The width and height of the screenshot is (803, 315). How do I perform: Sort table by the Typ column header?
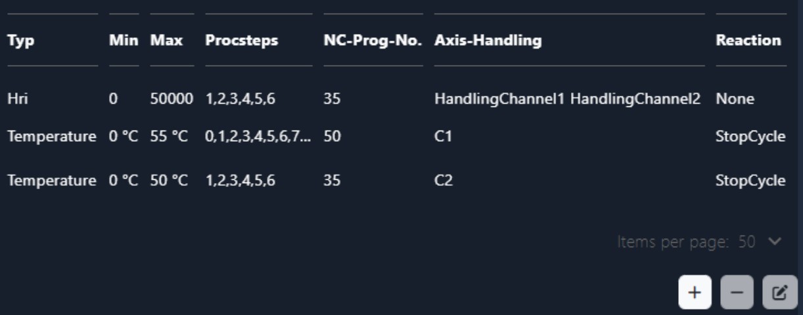click(21, 41)
